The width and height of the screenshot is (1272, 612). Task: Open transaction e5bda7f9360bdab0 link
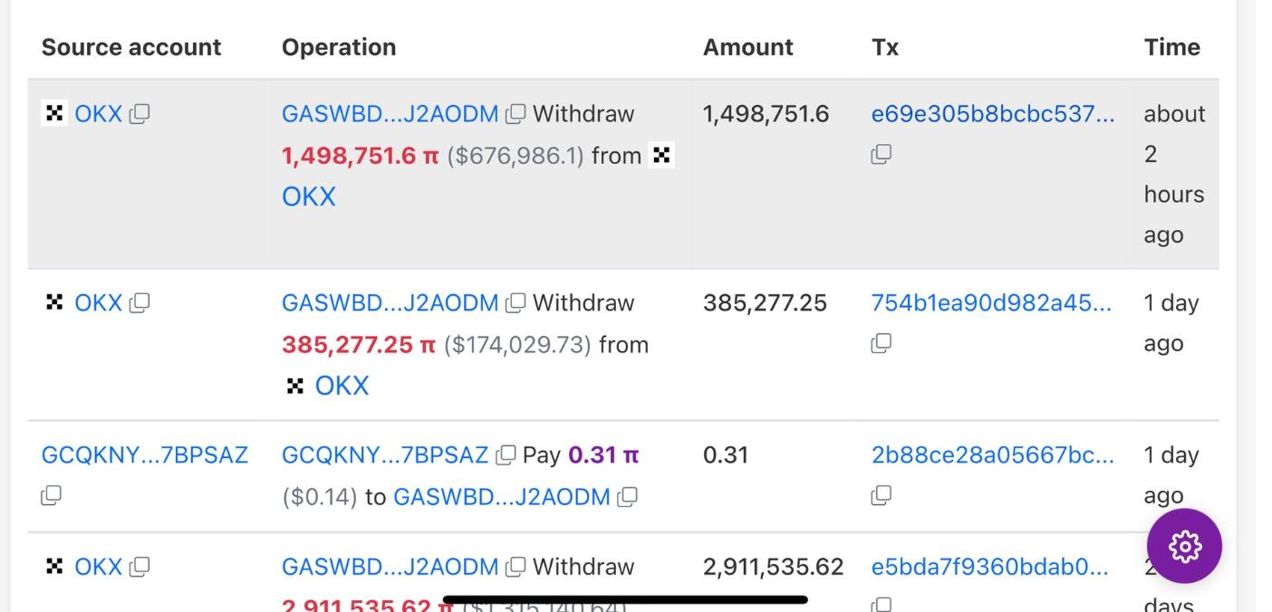(990, 567)
